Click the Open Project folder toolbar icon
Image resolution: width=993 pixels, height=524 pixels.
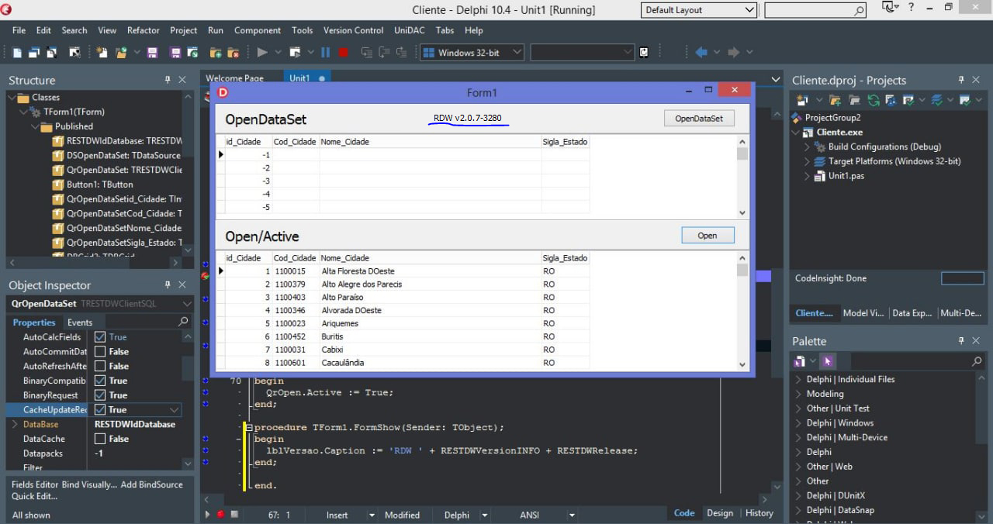(x=122, y=52)
